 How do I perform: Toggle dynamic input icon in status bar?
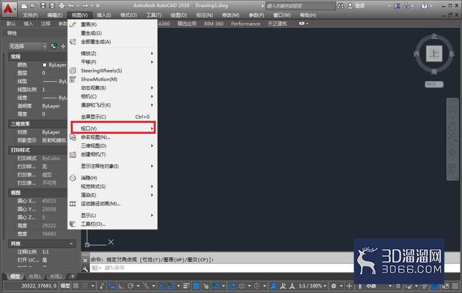pyautogui.click(x=111, y=286)
